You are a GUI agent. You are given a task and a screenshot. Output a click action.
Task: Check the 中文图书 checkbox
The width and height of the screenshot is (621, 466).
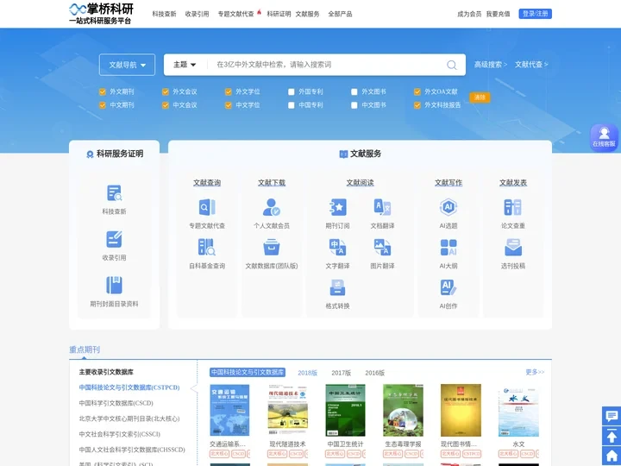354,105
